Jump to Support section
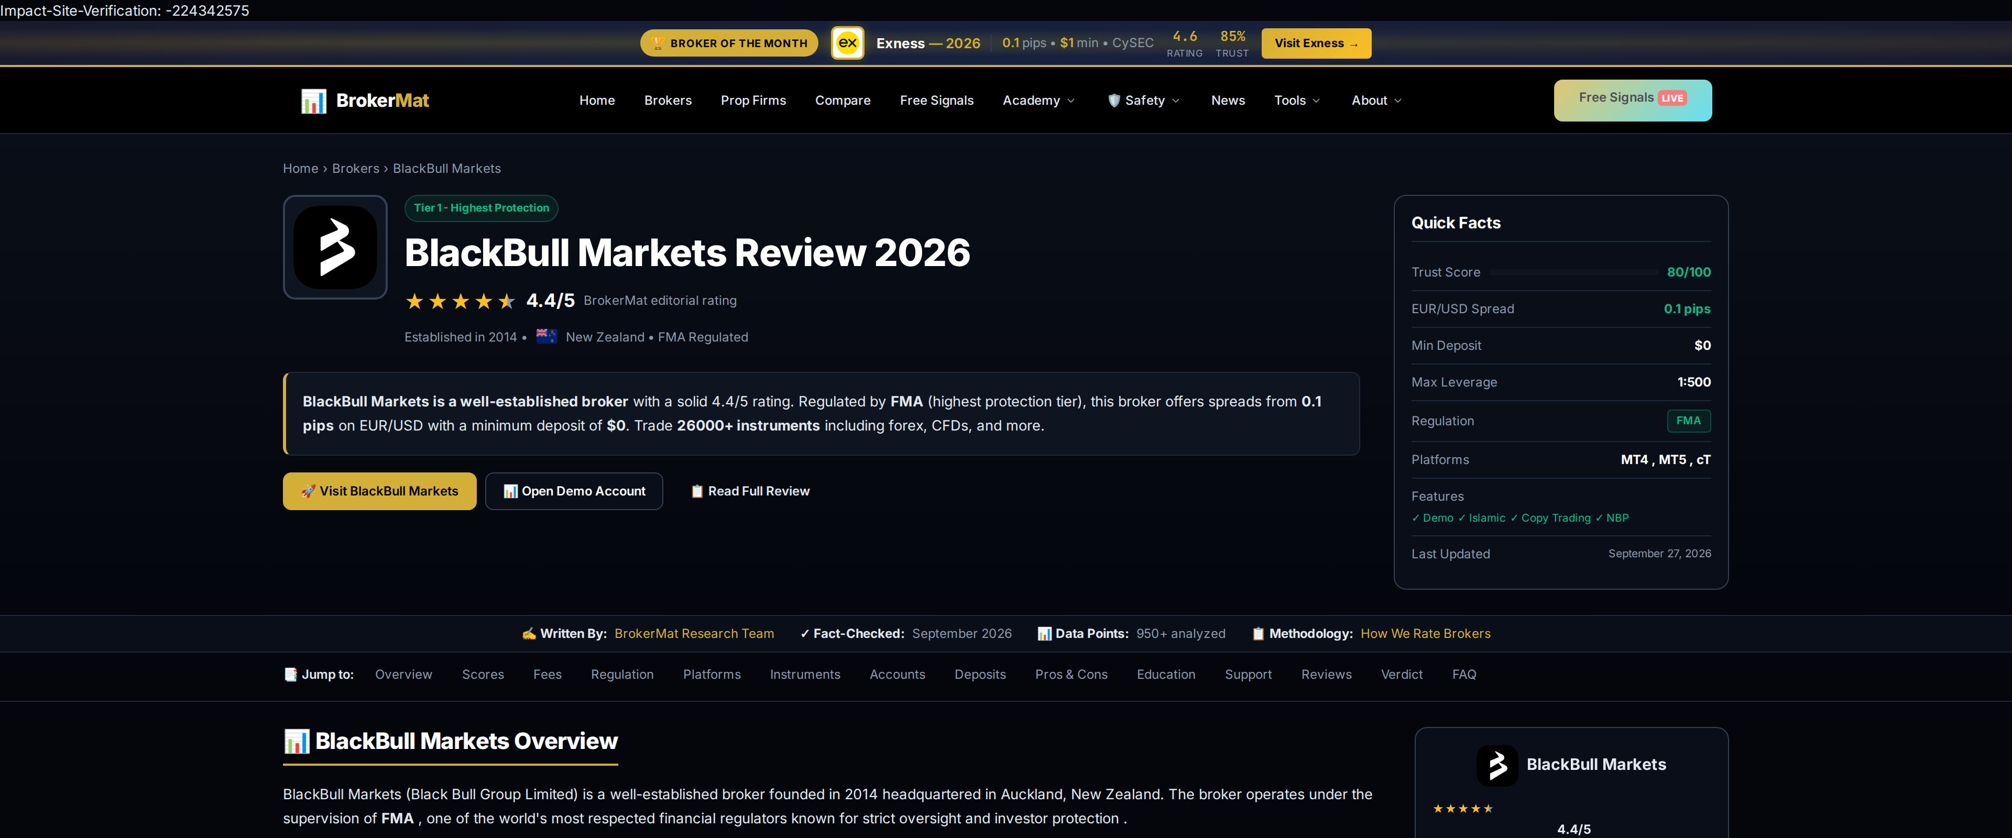2012x838 pixels. [x=1248, y=674]
